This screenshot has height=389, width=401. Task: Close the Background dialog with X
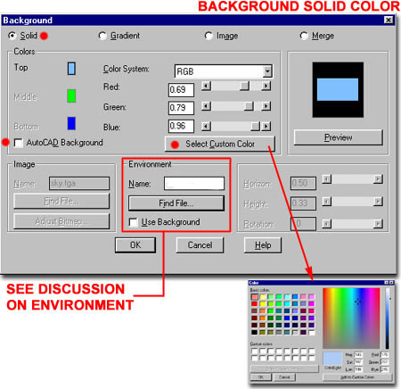(389, 20)
